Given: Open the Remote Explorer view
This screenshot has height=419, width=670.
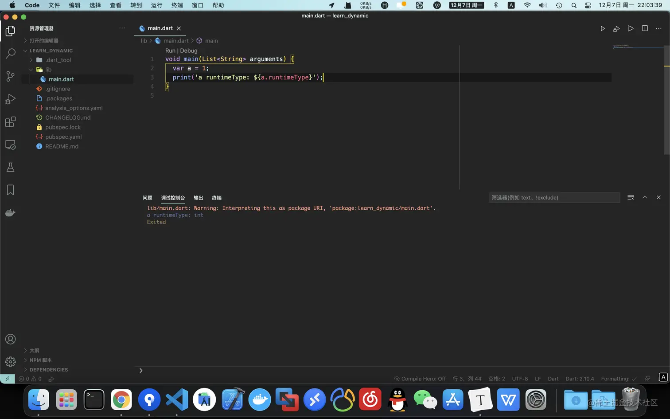Looking at the screenshot, I should (10, 145).
